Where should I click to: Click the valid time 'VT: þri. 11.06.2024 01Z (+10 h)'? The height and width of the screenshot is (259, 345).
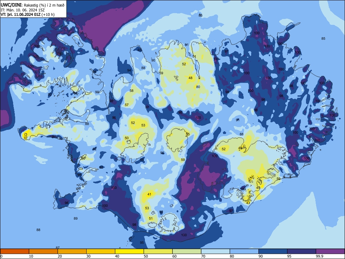click(x=28, y=15)
